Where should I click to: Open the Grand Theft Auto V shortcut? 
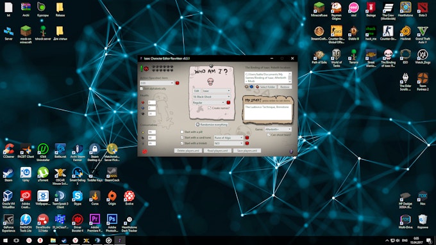tap(423, 35)
